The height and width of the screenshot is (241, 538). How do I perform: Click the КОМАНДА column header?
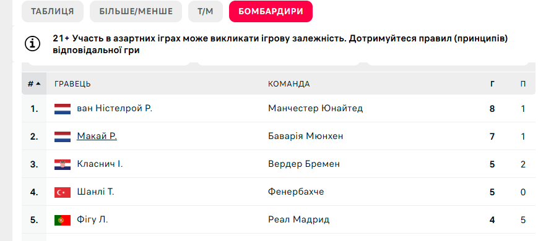(x=289, y=84)
